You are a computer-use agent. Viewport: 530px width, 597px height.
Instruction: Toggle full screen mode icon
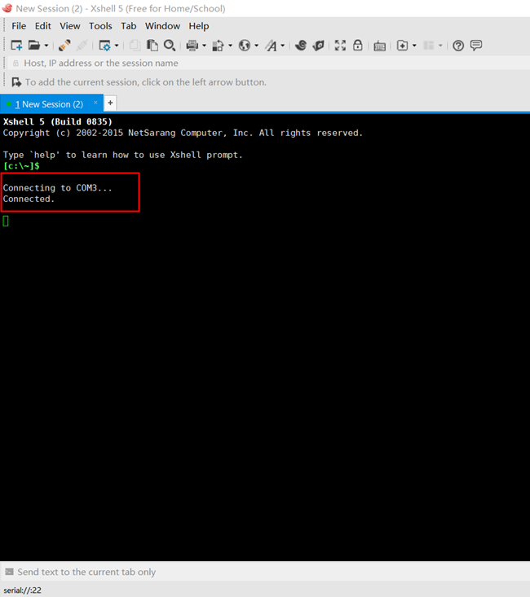(x=340, y=46)
